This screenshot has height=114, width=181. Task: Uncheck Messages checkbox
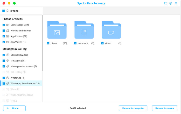(x=4, y=61)
